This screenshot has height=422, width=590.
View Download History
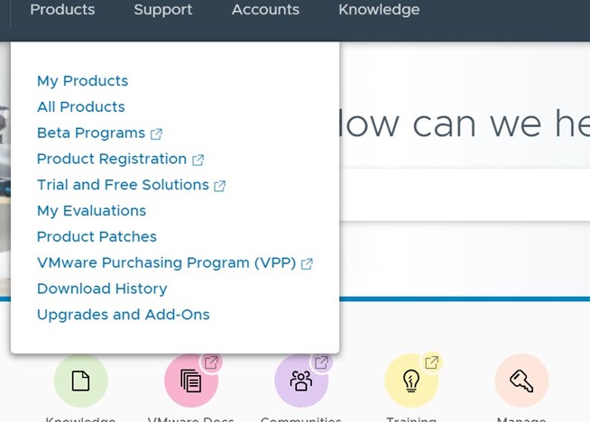[102, 289]
